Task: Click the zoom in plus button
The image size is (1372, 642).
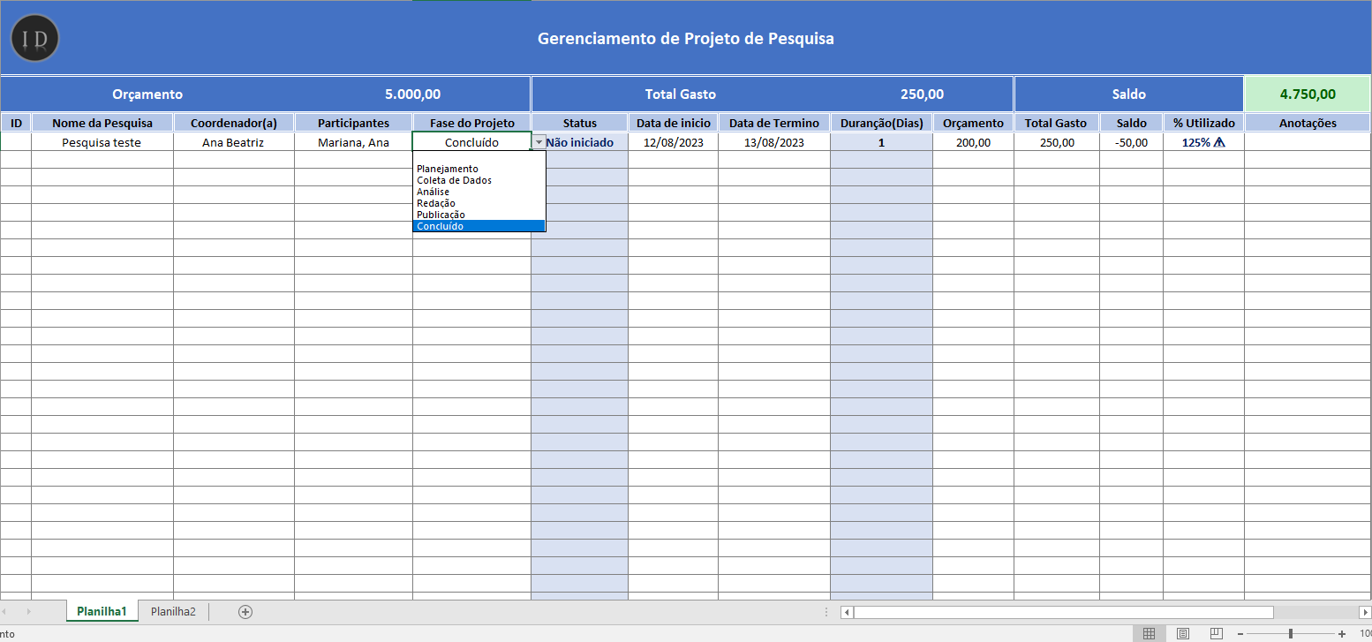Action: (1342, 633)
